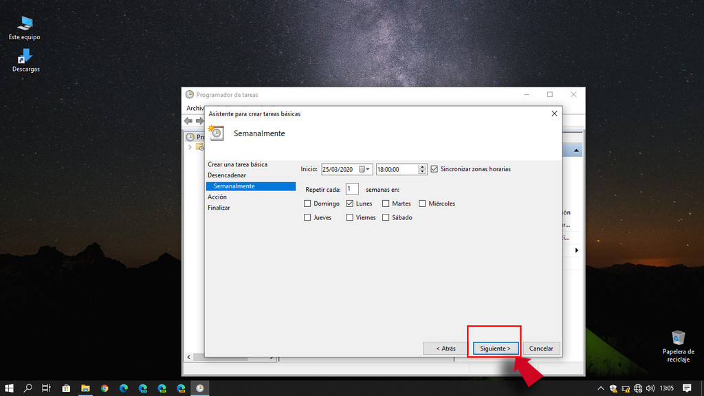This screenshot has height=396, width=704.
Task: Click the Repetir cada weeks input field
Action: 353,189
